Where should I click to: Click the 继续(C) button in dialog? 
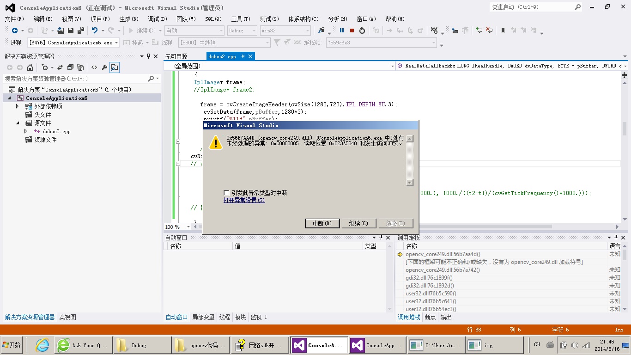359,223
